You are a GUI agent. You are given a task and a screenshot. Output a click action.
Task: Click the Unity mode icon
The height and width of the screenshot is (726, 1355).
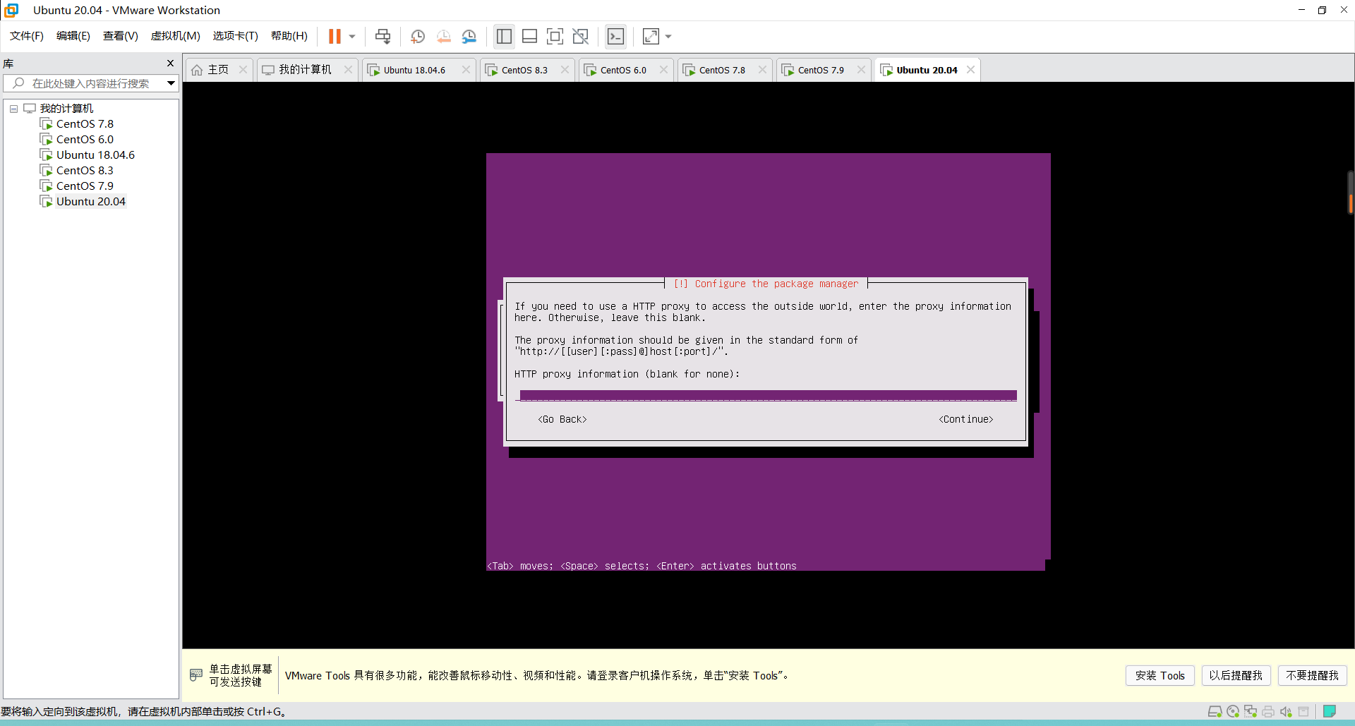click(x=580, y=36)
